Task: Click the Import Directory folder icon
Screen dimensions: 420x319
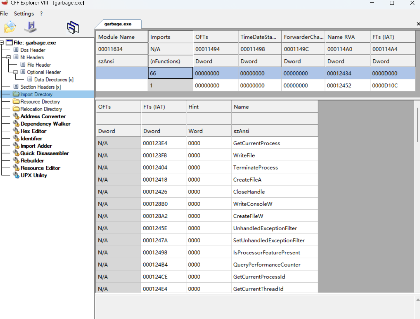Action: point(16,94)
